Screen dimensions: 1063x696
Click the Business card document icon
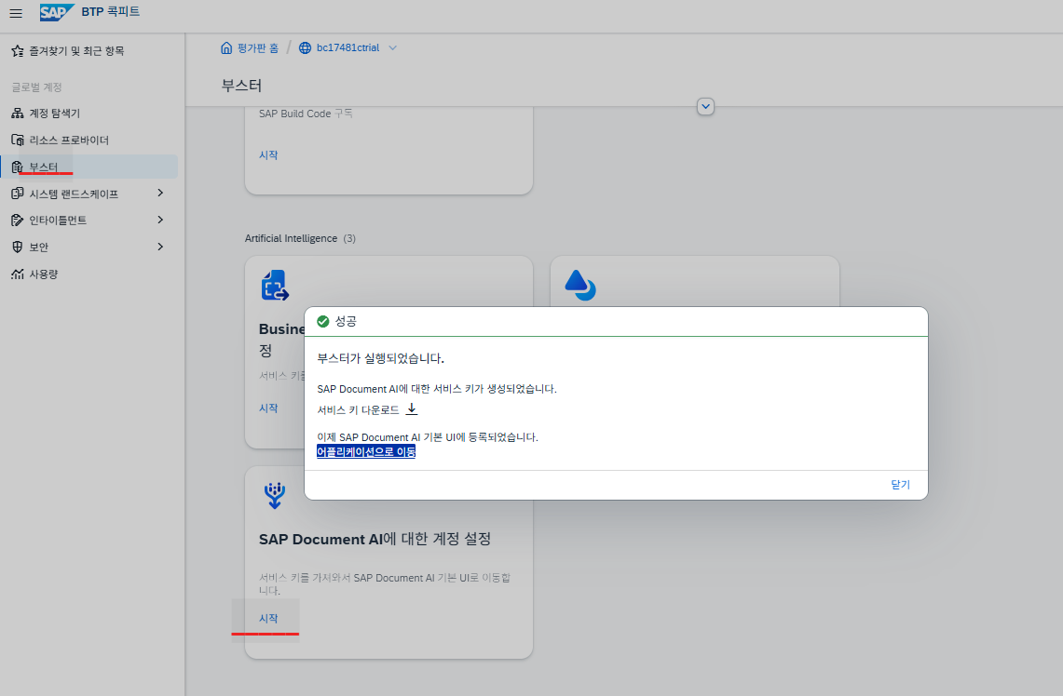[x=275, y=285]
